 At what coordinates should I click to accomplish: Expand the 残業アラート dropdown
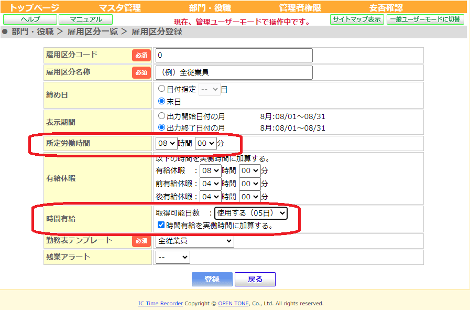pos(173,257)
